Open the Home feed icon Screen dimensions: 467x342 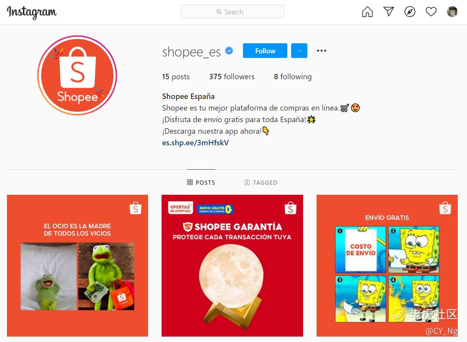tap(368, 12)
